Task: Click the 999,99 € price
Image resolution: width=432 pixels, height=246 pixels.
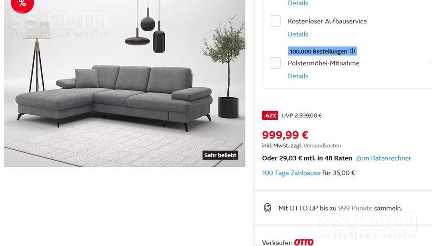Action: pyautogui.click(x=285, y=135)
